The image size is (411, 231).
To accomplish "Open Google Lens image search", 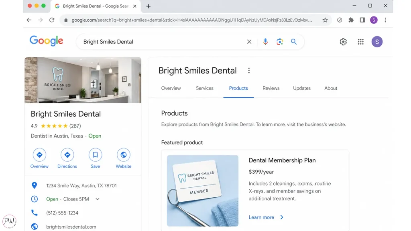I will click(x=280, y=42).
